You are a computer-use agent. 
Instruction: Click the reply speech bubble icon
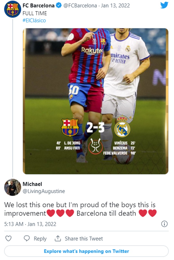(26, 239)
